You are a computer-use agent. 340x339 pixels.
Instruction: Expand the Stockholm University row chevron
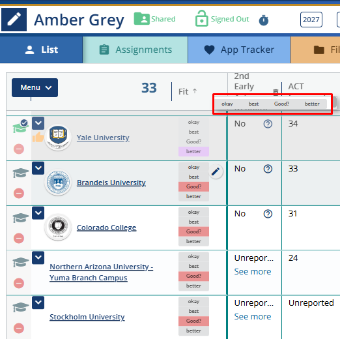point(38,302)
